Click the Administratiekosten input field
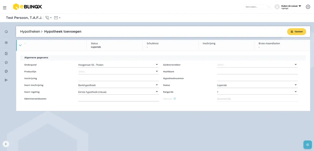The width and height of the screenshot is (314, 151). (x=119, y=99)
